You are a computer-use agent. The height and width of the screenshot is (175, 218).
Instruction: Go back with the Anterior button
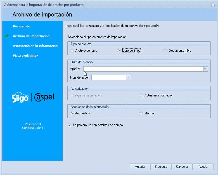pyautogui.click(x=140, y=167)
